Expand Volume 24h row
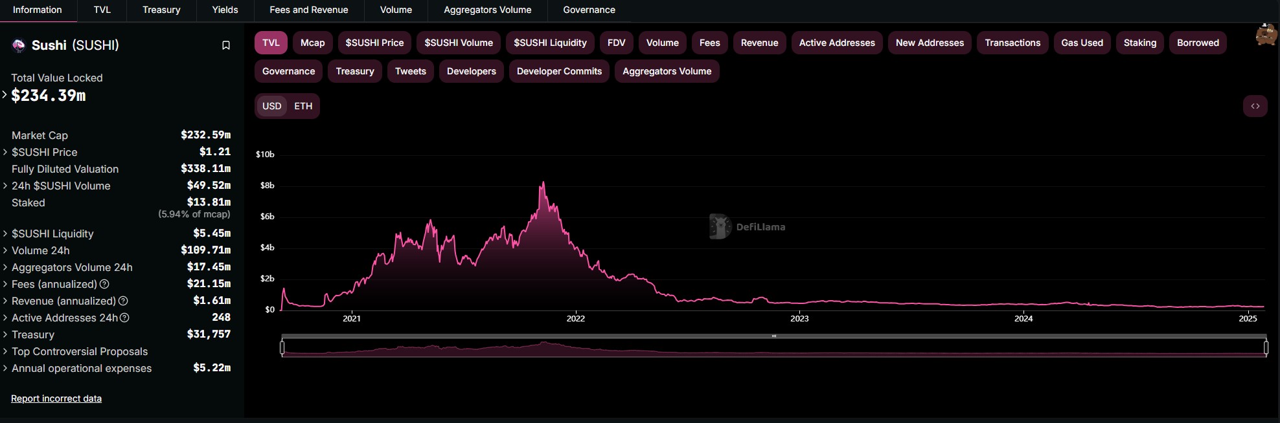This screenshot has width=1280, height=423. (x=5, y=250)
